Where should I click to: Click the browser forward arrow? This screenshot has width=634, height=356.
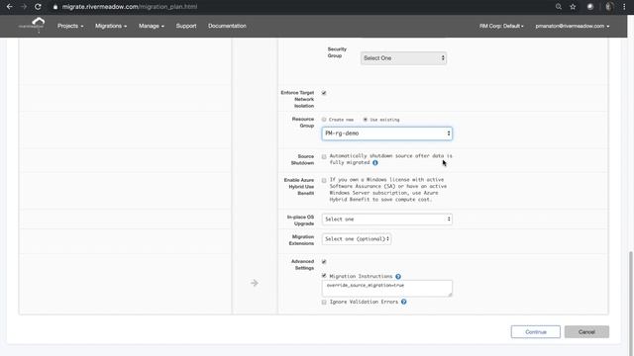click(24, 7)
